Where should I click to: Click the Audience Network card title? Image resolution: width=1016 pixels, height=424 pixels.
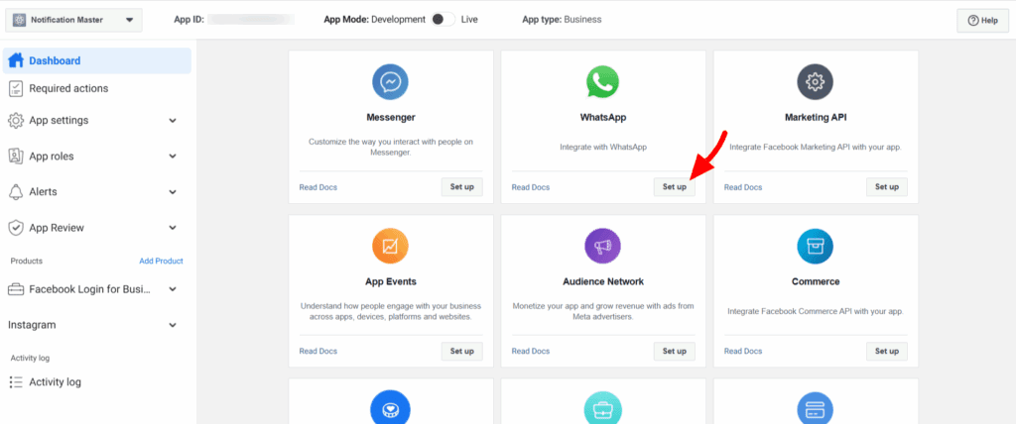coord(603,281)
